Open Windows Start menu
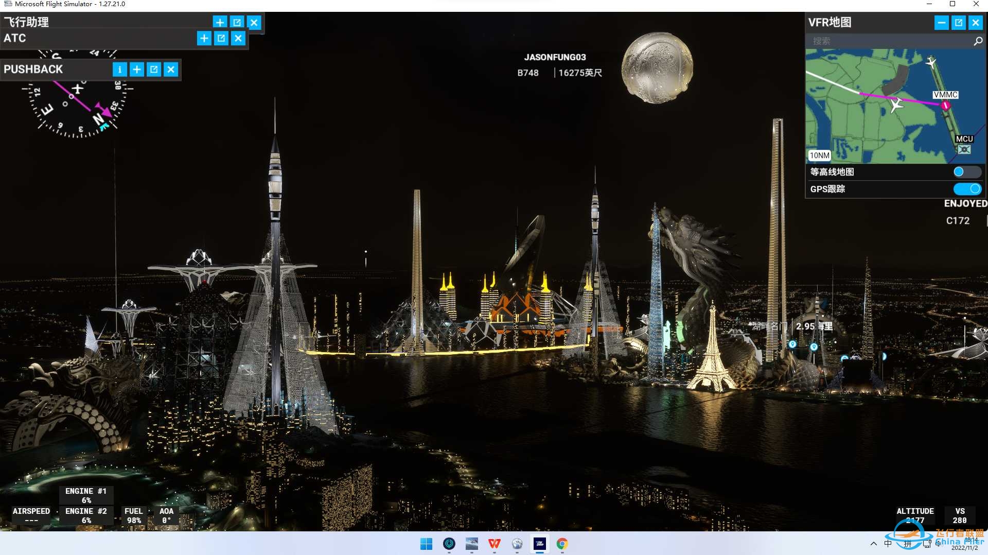This screenshot has height=555, width=988. 427,544
